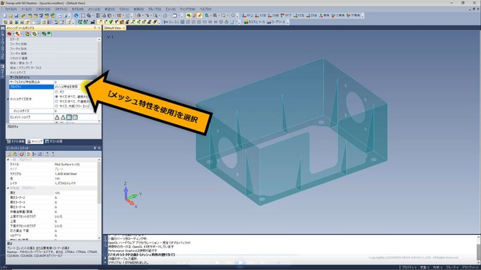Click the Isometric view button
Viewport: 481px width, 270px height.
pos(324,16)
